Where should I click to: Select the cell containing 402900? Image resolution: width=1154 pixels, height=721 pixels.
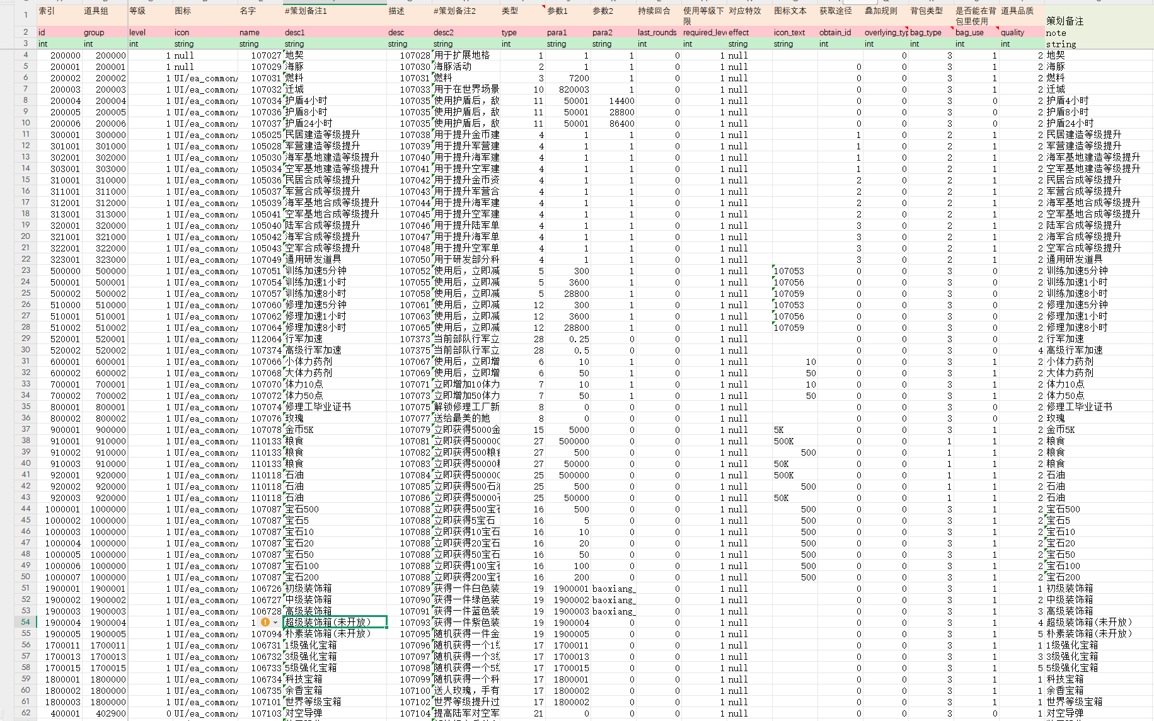coord(105,713)
